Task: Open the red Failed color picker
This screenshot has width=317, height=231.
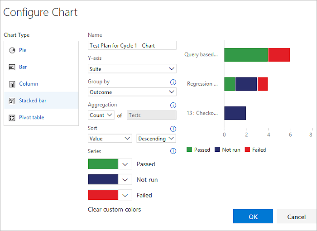Action: 125,195
